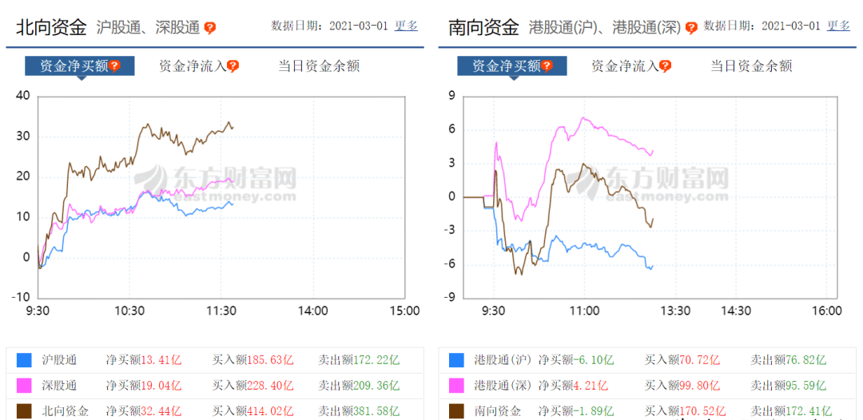Viewport: 863px width, 420px height.
Task: Click blue 港股通(沪) legend color swatch
Action: (456, 360)
